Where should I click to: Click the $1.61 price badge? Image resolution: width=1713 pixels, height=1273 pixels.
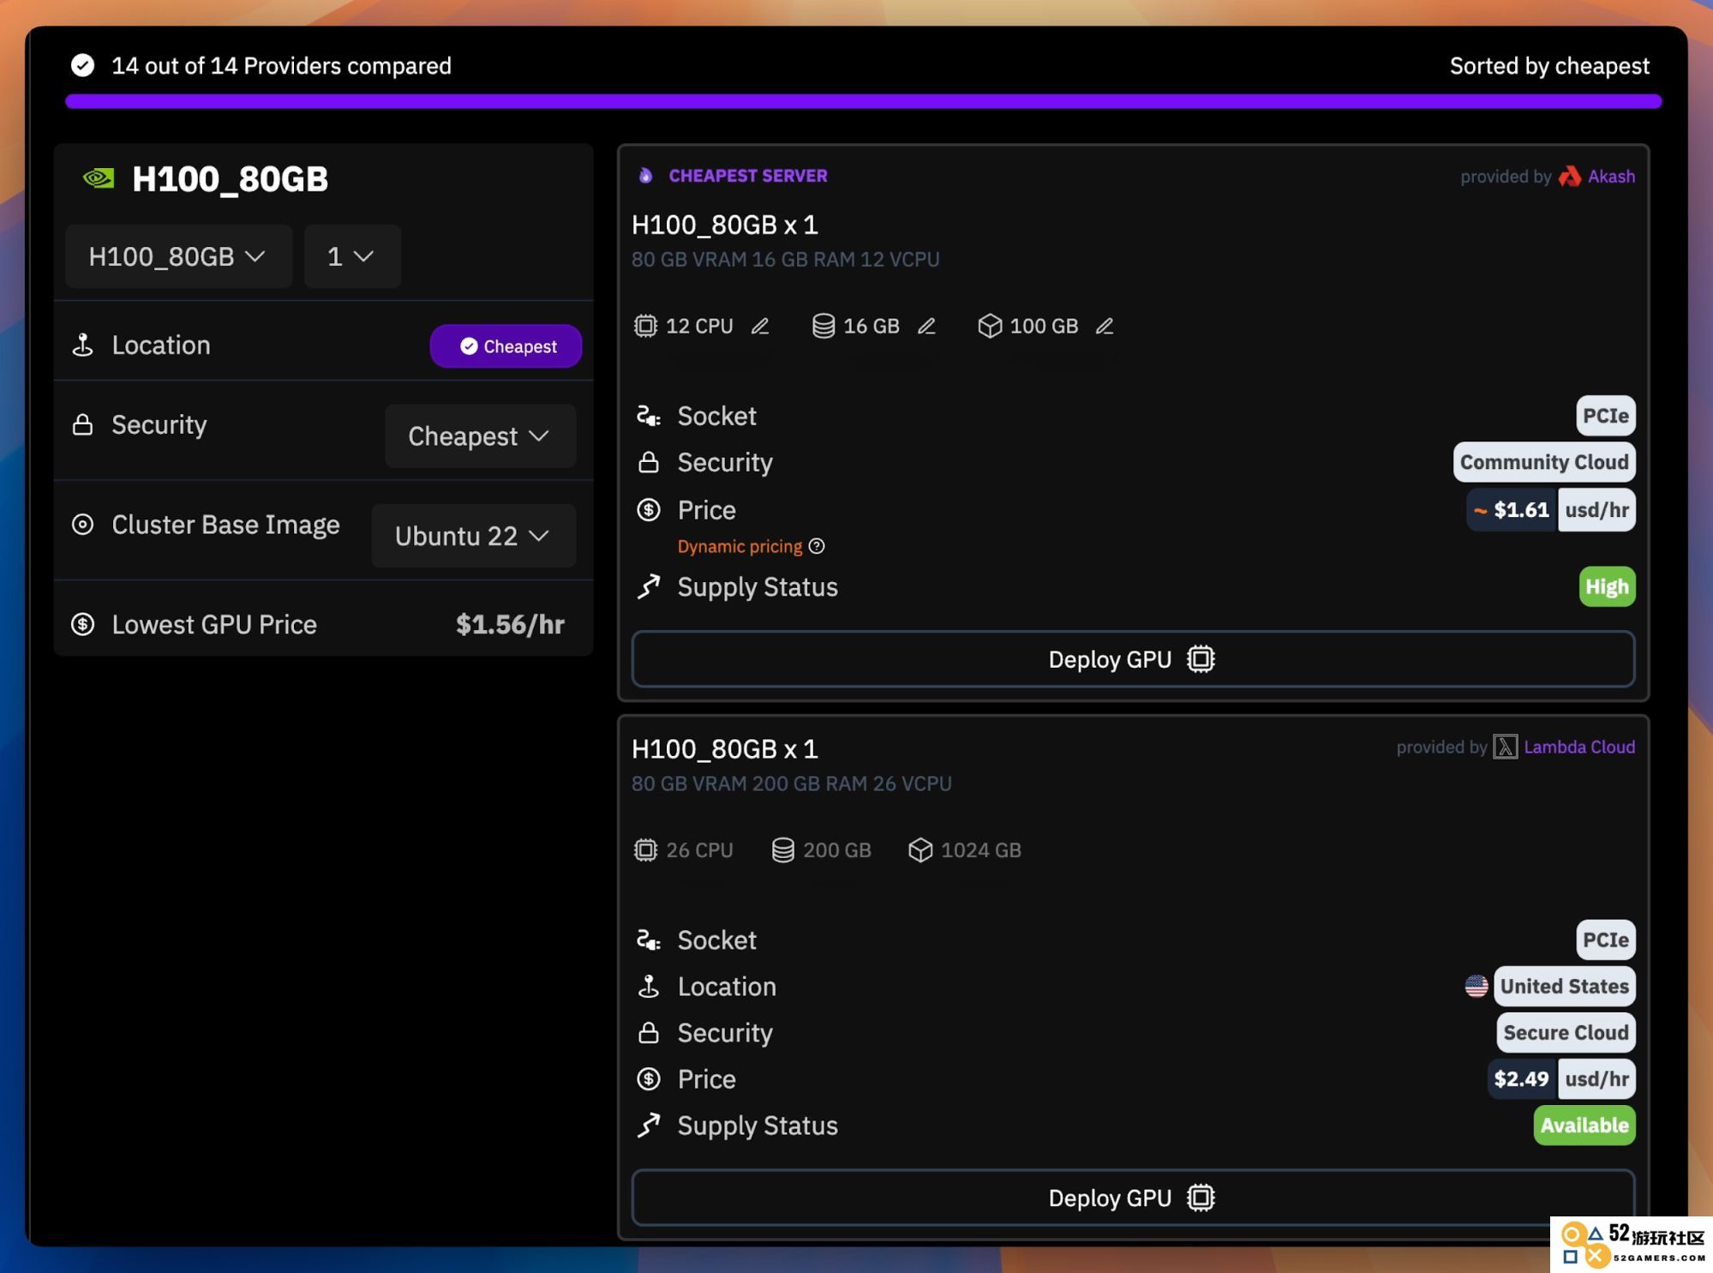click(1512, 510)
